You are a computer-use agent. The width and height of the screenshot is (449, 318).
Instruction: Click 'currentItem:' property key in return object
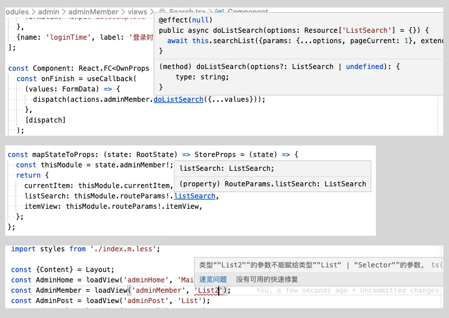[49, 186]
